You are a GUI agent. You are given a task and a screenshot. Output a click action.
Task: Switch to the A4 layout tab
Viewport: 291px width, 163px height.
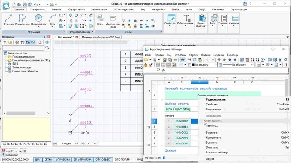pos(77,144)
